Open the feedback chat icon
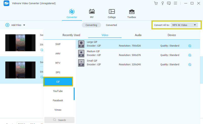 169,3
